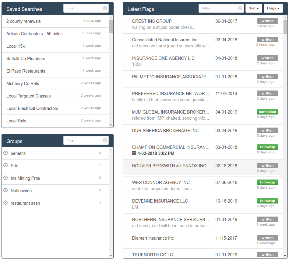Open BOUVIER BECKWITH & LENNOX INC
Image resolution: width=289 pixels, height=260 pixels.
[203, 167]
